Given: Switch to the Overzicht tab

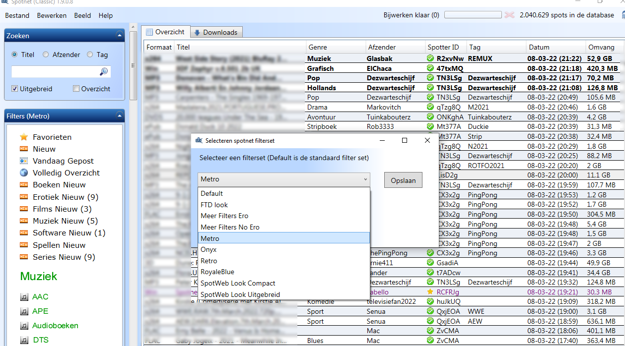Looking at the screenshot, I should [165, 32].
